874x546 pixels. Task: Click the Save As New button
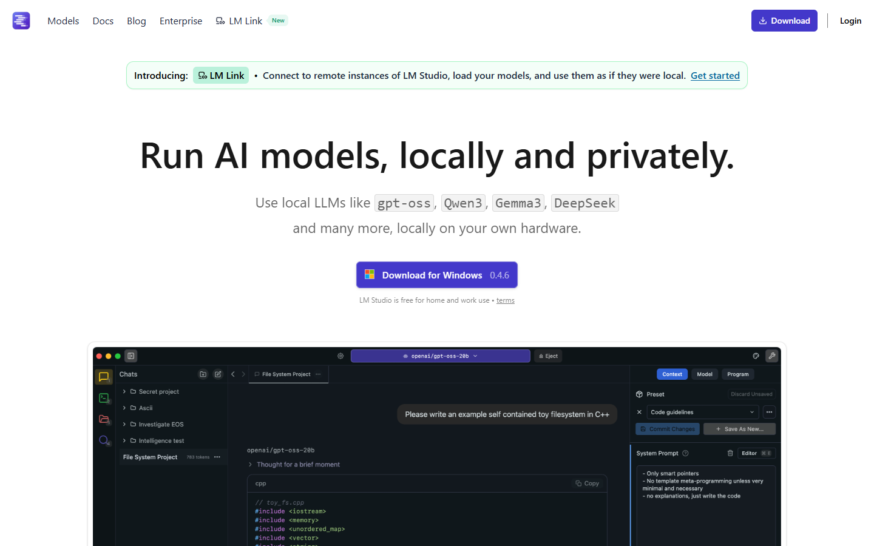tap(739, 429)
